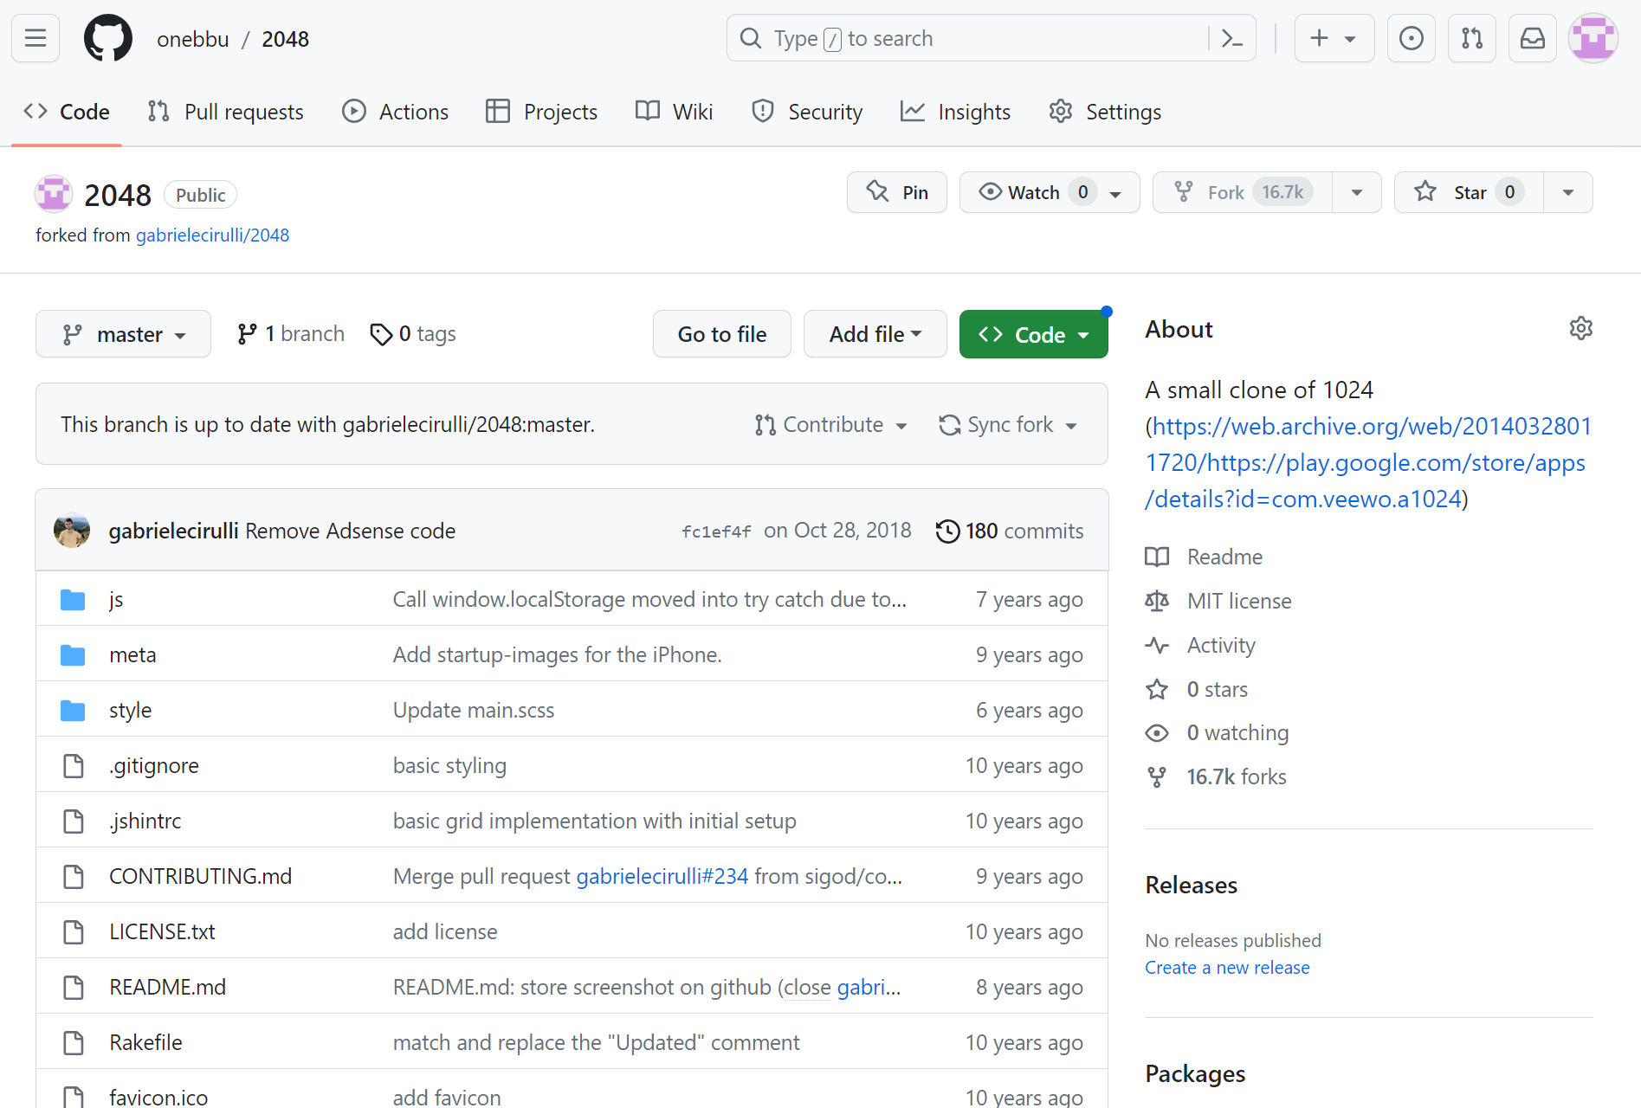The width and height of the screenshot is (1641, 1108).
Task: Open the Rakefile entry
Action: 145,1042
